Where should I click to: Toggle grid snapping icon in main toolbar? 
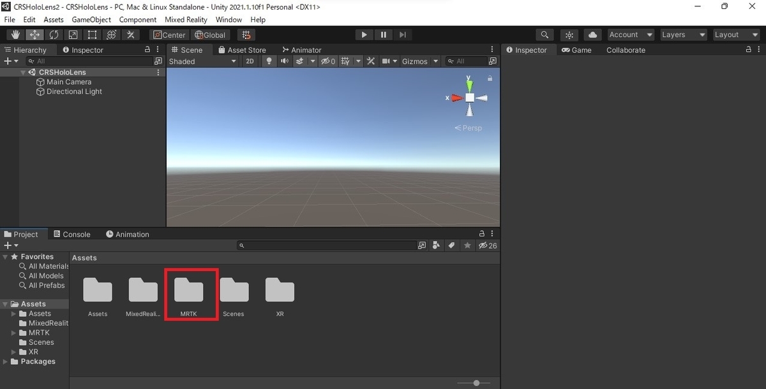(x=246, y=34)
